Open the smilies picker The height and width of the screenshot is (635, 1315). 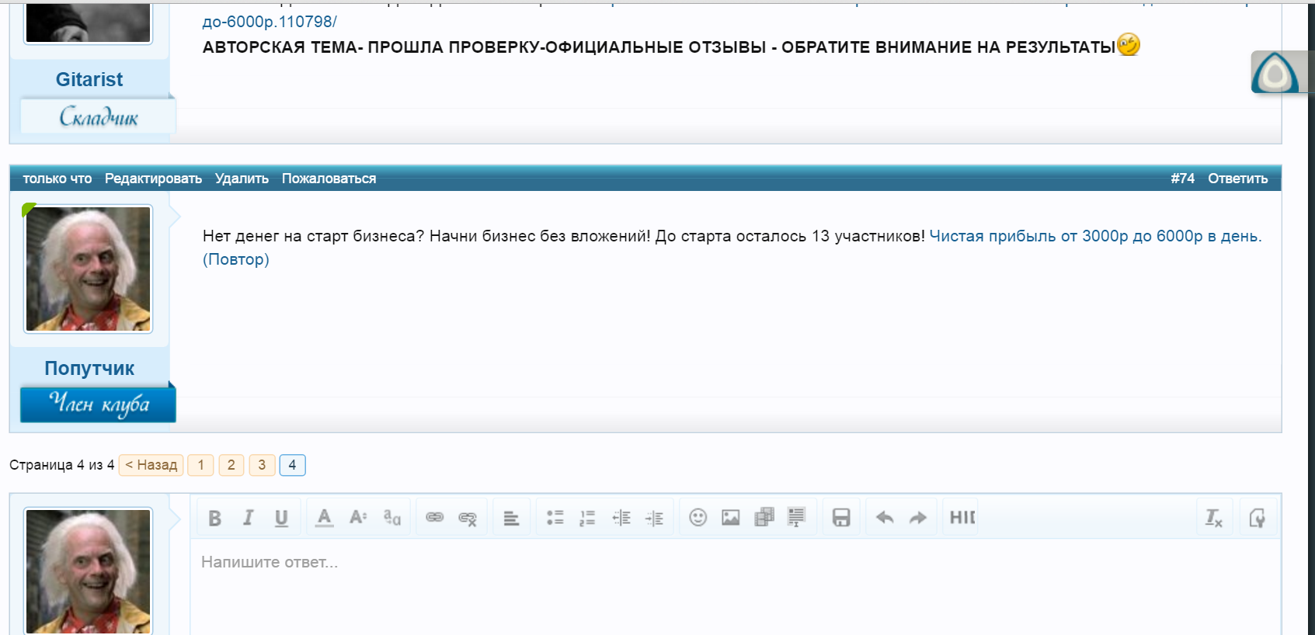tap(698, 518)
